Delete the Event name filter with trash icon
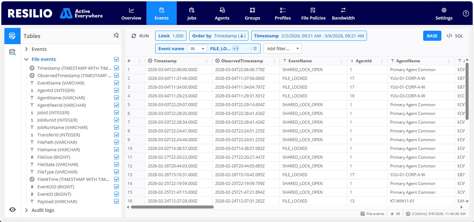 [255, 49]
